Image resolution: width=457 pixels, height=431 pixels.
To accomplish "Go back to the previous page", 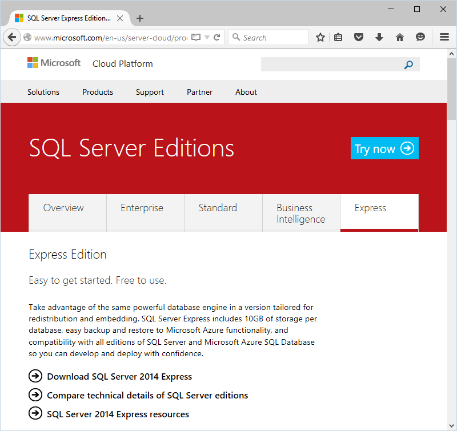I will (11, 37).
